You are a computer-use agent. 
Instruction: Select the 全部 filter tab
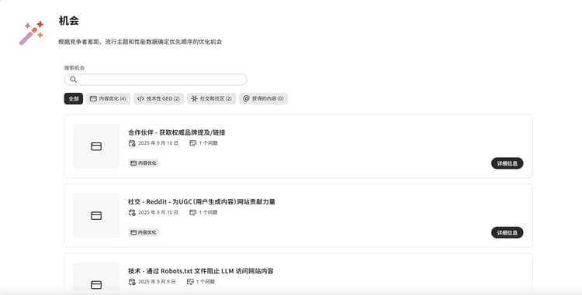pos(74,98)
